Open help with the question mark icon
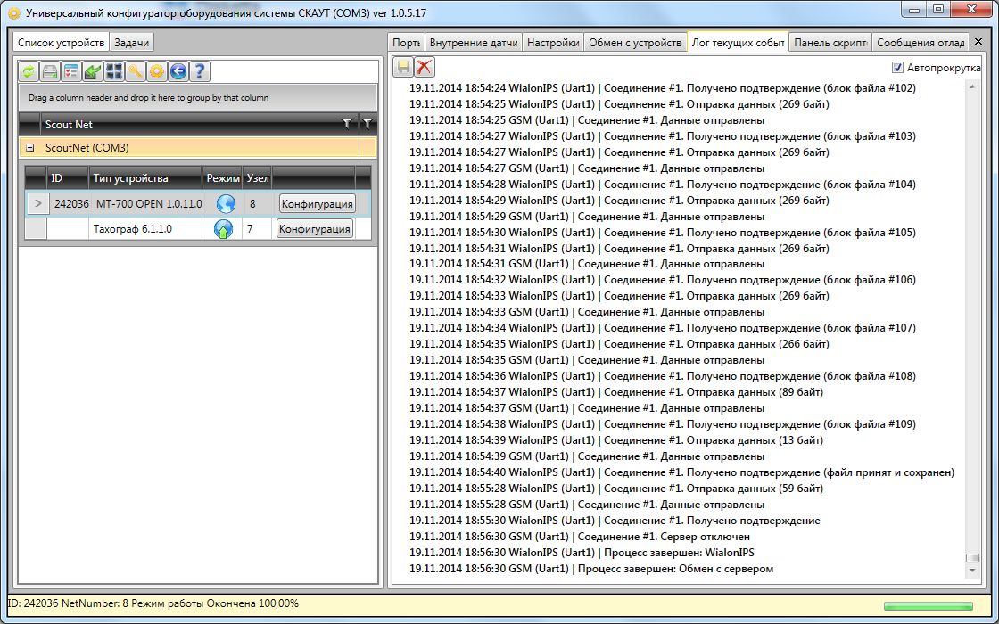 click(x=200, y=72)
